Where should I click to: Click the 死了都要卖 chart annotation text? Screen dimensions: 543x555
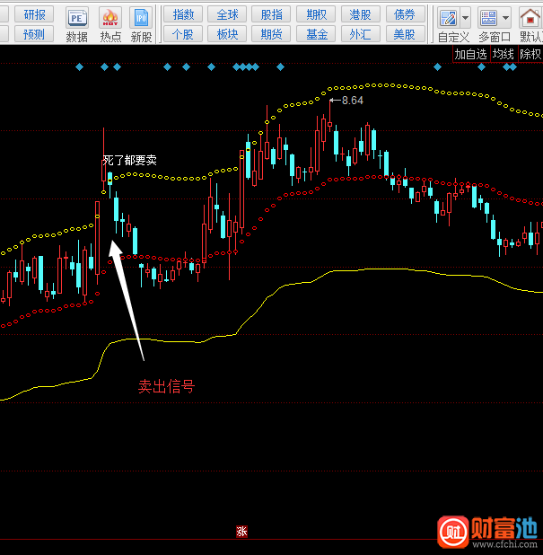tap(130, 161)
